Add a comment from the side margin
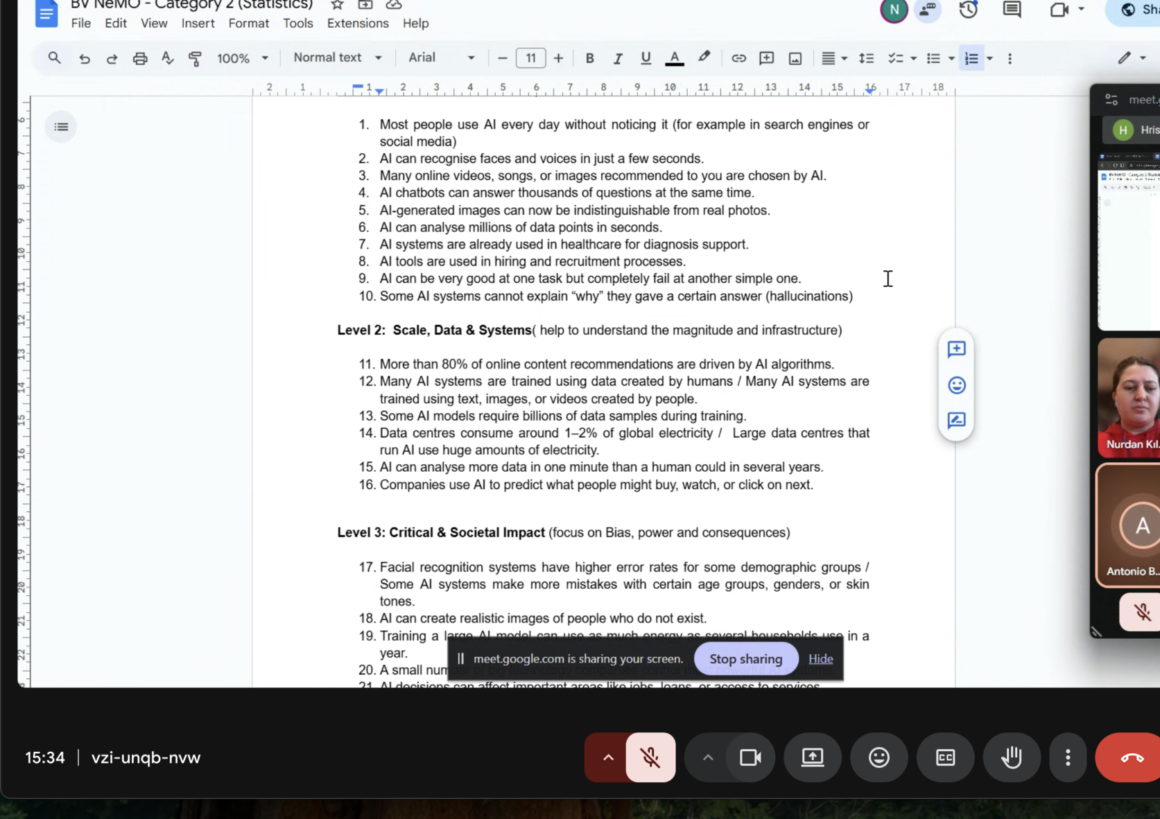This screenshot has width=1160, height=819. click(957, 349)
